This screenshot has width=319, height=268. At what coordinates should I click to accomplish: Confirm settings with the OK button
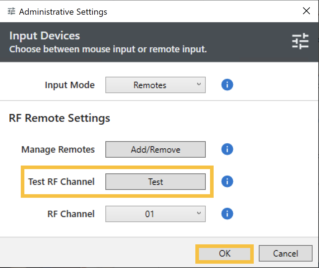225,253
